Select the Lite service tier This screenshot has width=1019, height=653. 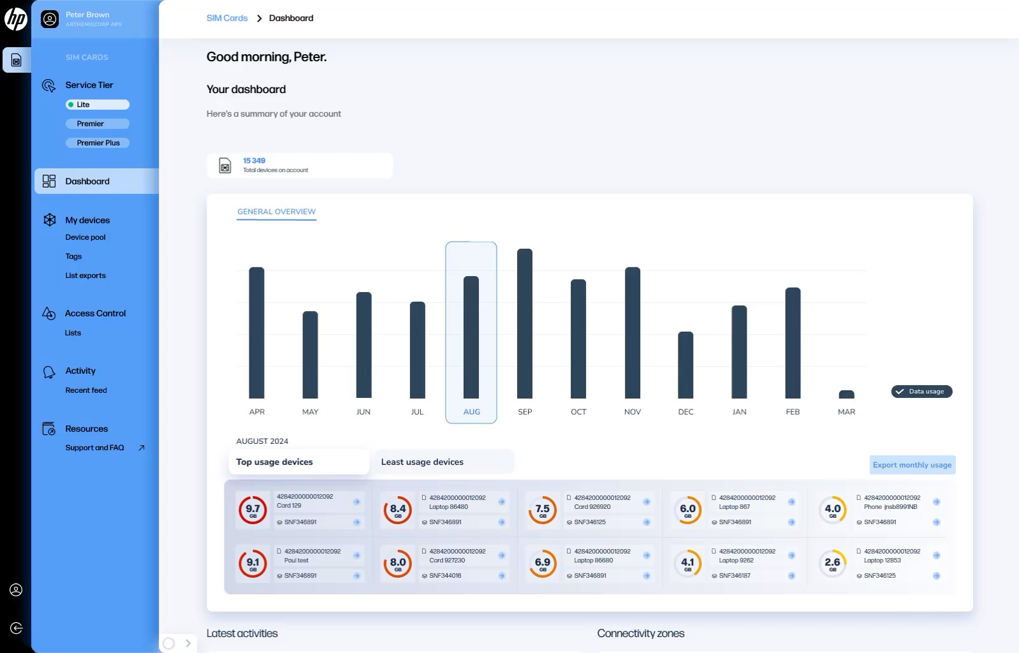pyautogui.click(x=98, y=105)
